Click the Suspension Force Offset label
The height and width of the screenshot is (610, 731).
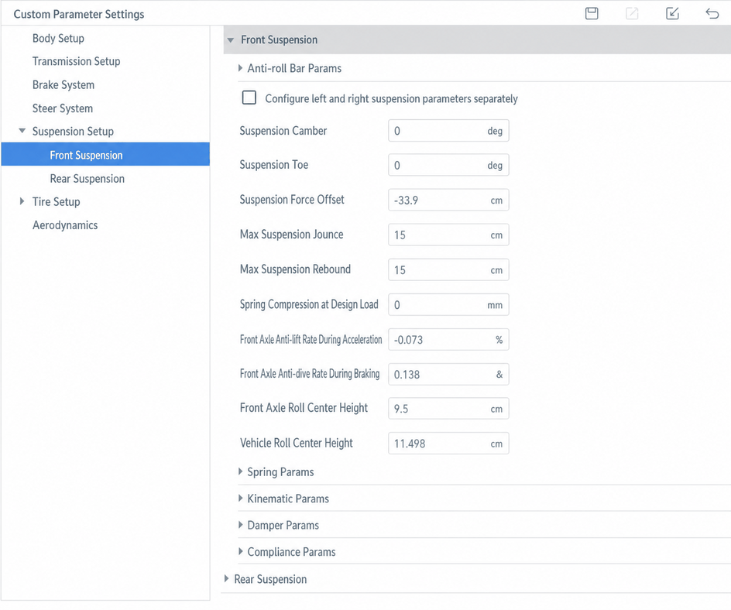click(292, 200)
